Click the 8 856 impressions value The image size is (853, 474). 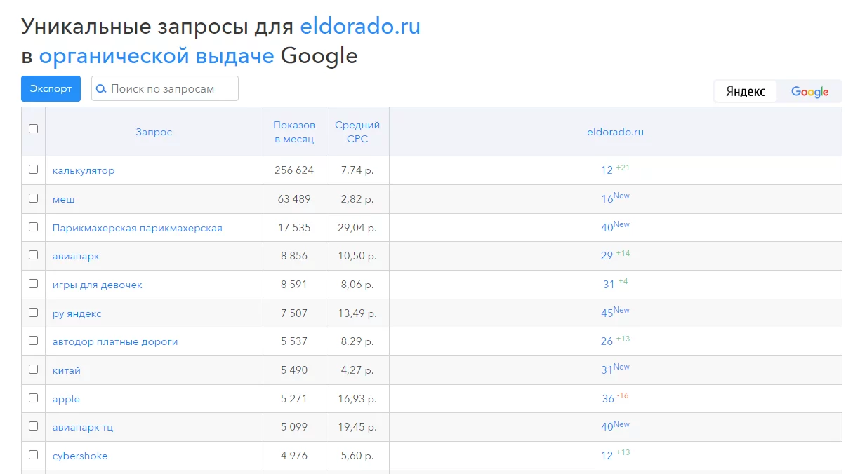(294, 256)
